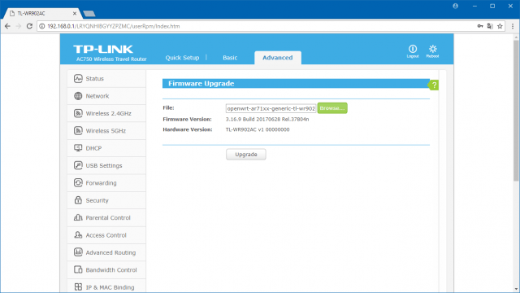Screen dimensions: 520x293
Task: Click the firmware file path field
Action: coord(271,108)
